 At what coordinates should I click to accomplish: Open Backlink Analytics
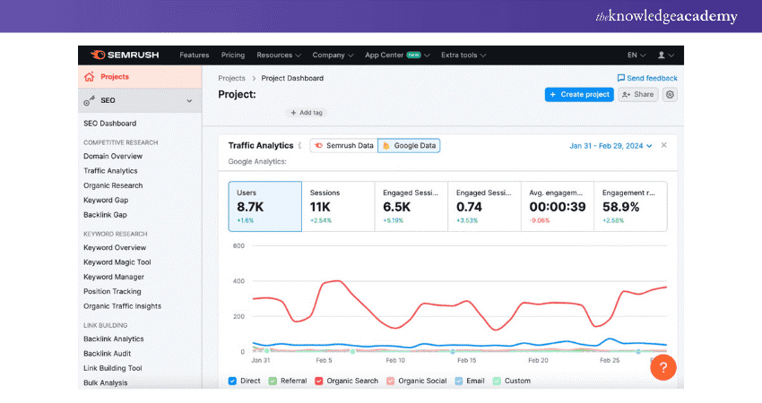click(x=113, y=339)
